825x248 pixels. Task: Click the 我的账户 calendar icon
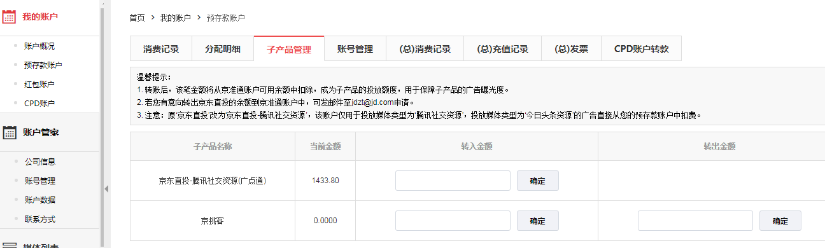tap(9, 16)
